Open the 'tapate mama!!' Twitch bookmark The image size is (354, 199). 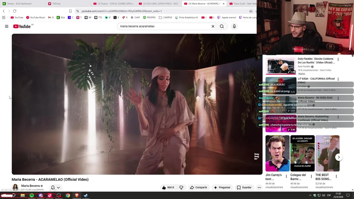pos(227,17)
